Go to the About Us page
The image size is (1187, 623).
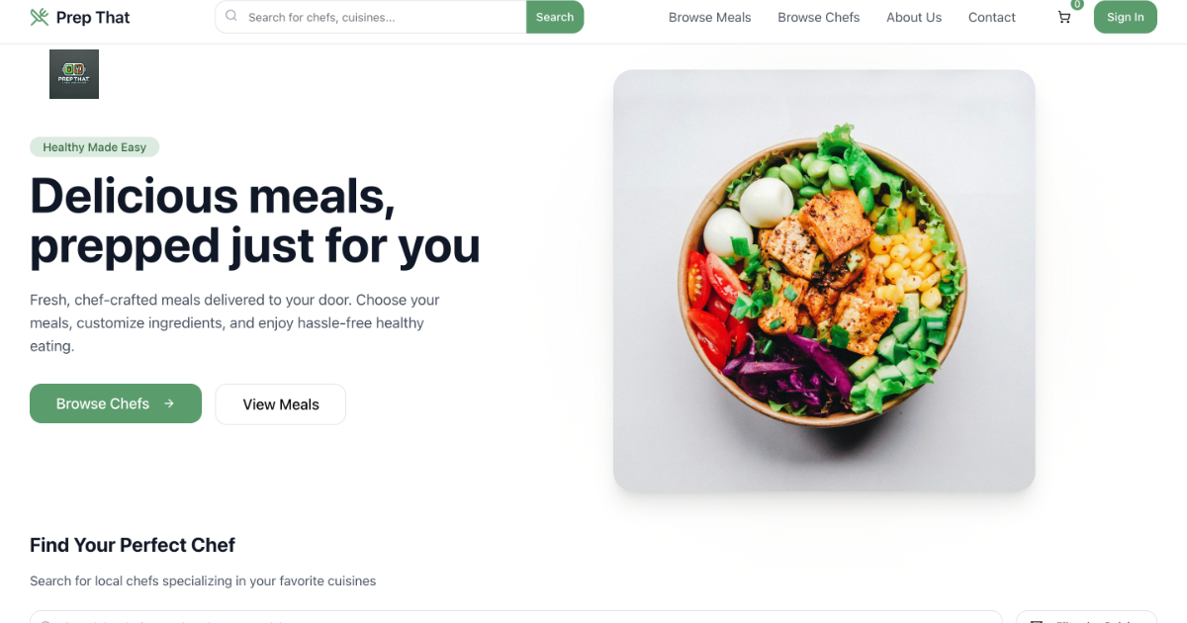point(914,17)
